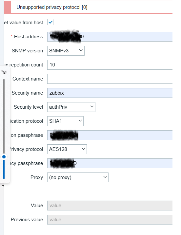Screen dimensions: 181x235
Task: Click the Value output field
Action: (x=110, y=206)
